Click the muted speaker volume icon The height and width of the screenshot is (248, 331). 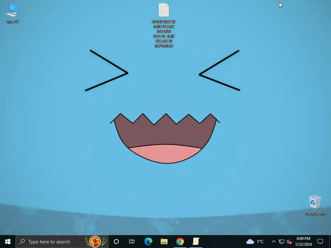(x=289, y=242)
